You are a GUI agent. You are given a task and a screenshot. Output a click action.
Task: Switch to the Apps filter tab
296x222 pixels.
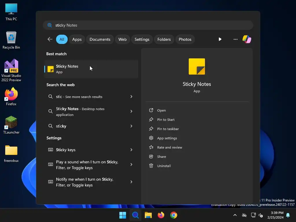click(77, 39)
